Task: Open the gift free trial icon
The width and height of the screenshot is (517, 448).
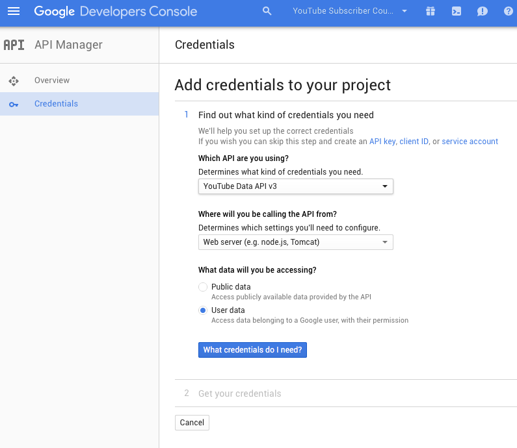Action: (x=431, y=11)
